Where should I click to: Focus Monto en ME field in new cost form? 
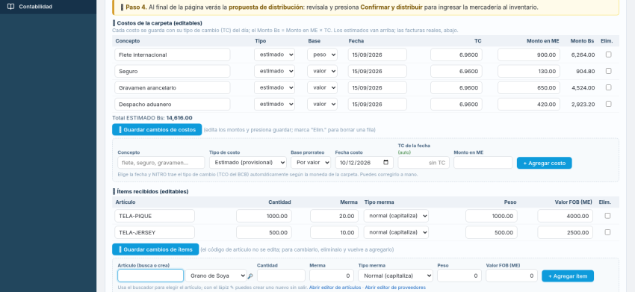pyautogui.click(x=483, y=162)
